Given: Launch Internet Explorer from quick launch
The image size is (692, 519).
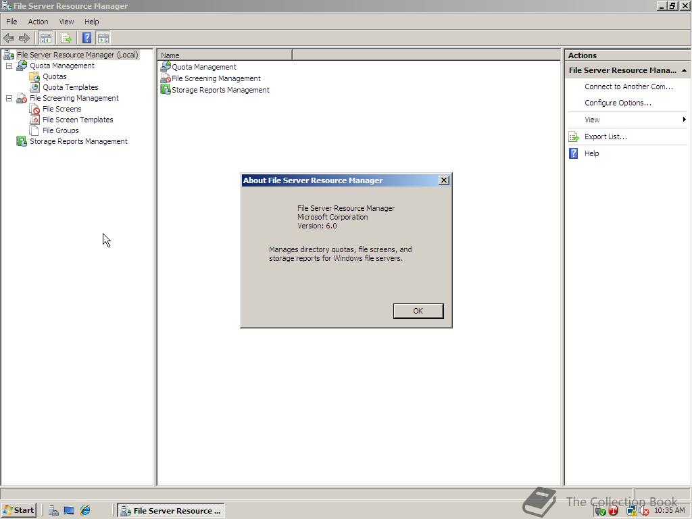Looking at the screenshot, I should pos(85,511).
